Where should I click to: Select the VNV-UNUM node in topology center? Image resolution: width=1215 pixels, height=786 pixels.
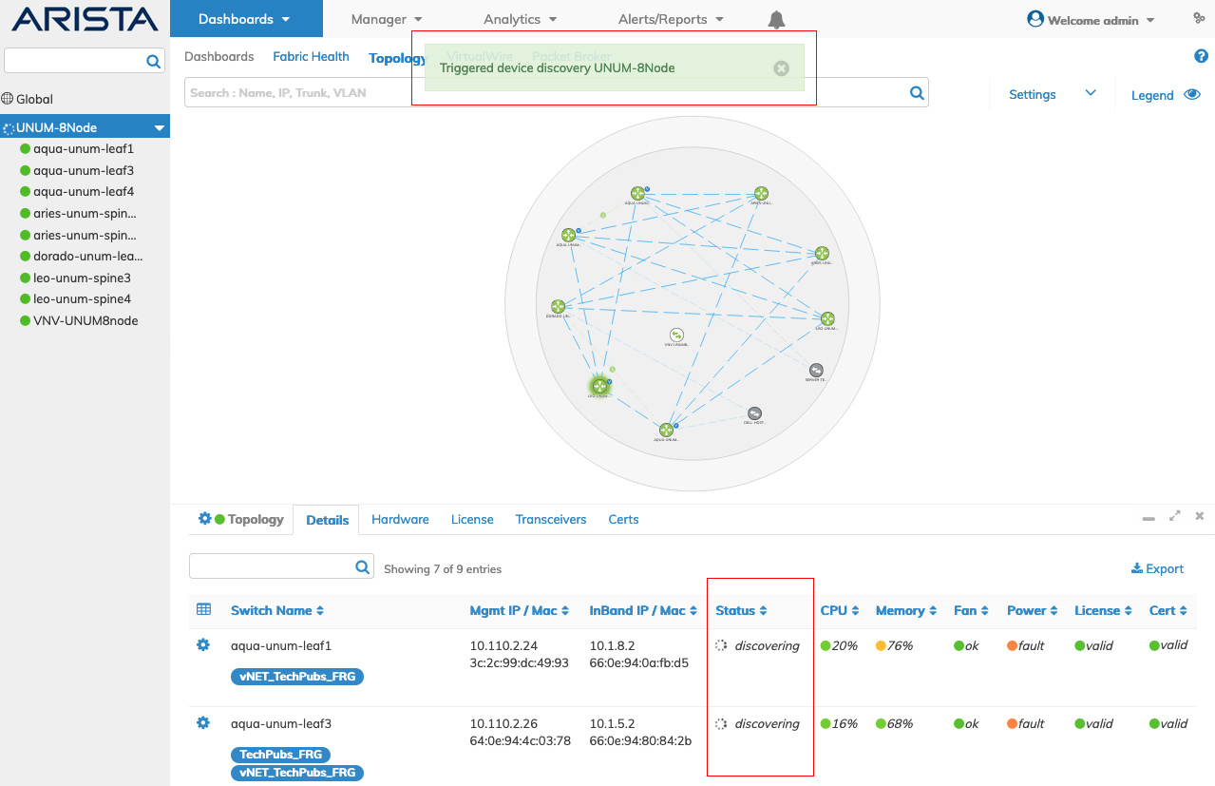coord(676,335)
